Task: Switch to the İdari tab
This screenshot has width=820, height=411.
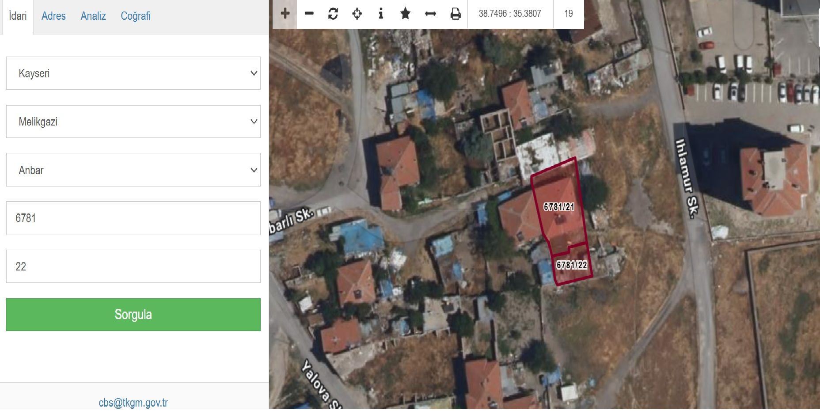Action: tap(18, 16)
